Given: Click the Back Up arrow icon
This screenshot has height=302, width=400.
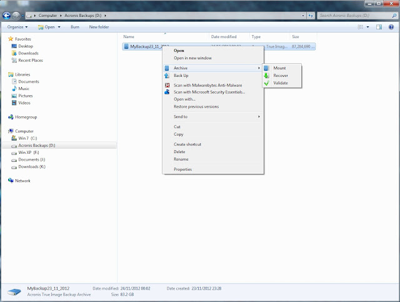Looking at the screenshot, I should (167, 76).
